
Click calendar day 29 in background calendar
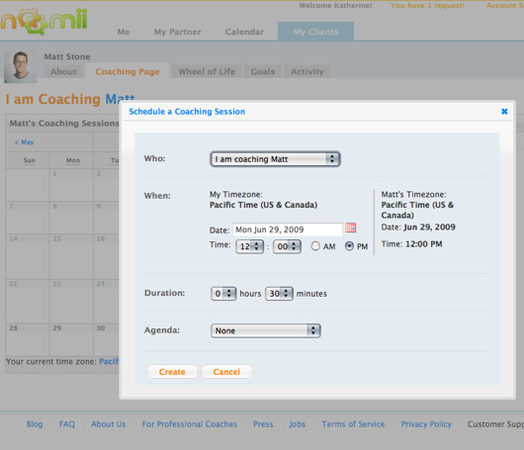click(x=71, y=339)
